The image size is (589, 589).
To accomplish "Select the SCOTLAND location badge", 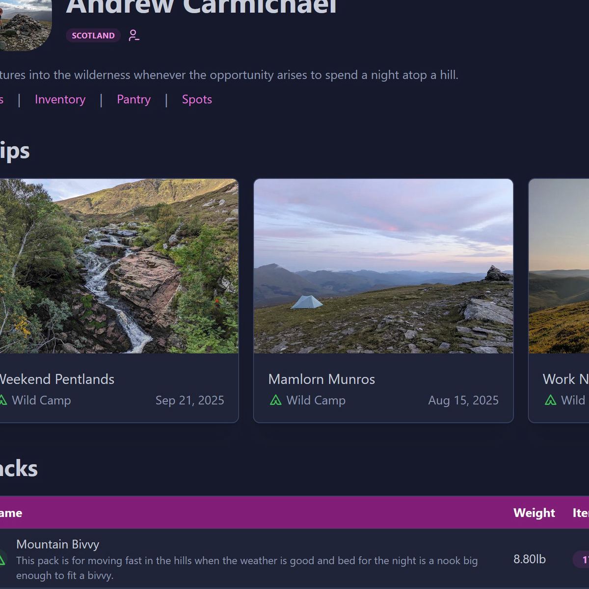I will pyautogui.click(x=93, y=35).
